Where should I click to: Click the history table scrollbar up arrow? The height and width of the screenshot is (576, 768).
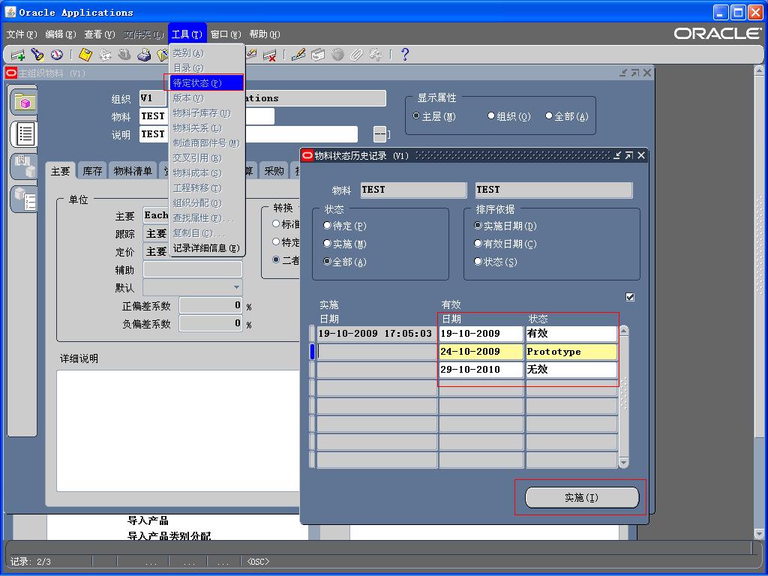click(623, 331)
